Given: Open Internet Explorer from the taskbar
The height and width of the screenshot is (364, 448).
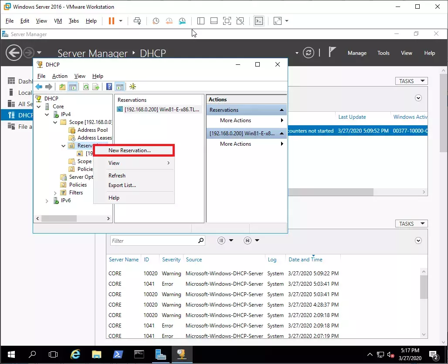Looking at the screenshot, I should (75, 354).
